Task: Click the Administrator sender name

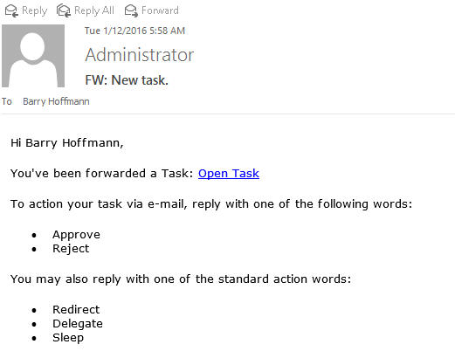Action: (x=140, y=55)
